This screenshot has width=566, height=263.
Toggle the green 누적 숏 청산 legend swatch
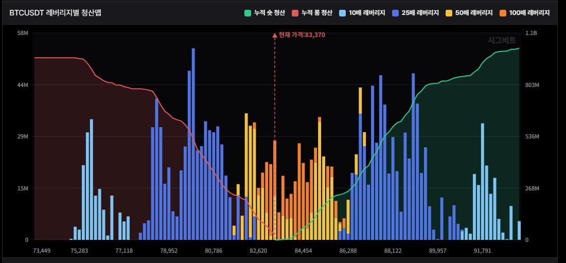click(x=247, y=13)
